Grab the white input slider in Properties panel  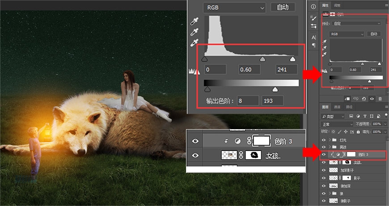(x=379, y=64)
